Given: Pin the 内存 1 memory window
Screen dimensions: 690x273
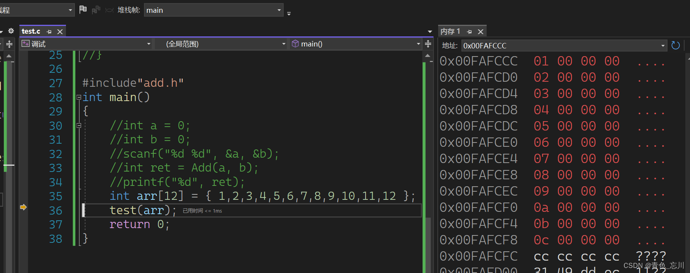Looking at the screenshot, I should (470, 32).
